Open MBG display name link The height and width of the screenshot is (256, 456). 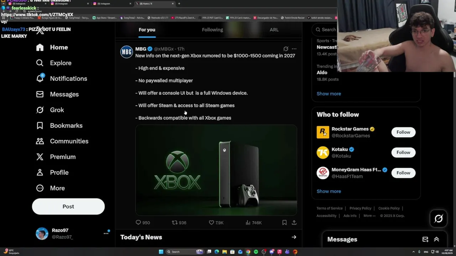[141, 49]
